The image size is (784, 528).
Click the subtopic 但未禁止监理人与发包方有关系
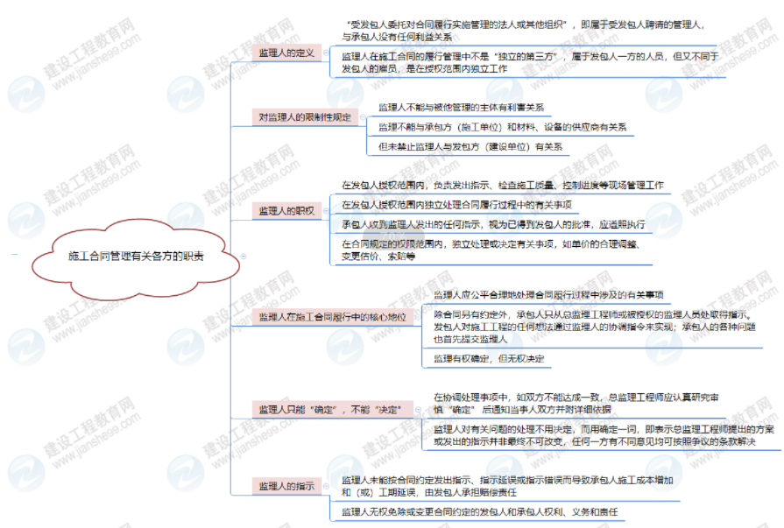point(470,147)
